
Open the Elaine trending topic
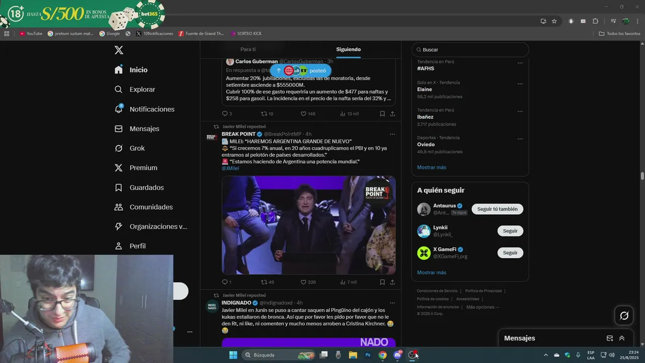click(424, 89)
